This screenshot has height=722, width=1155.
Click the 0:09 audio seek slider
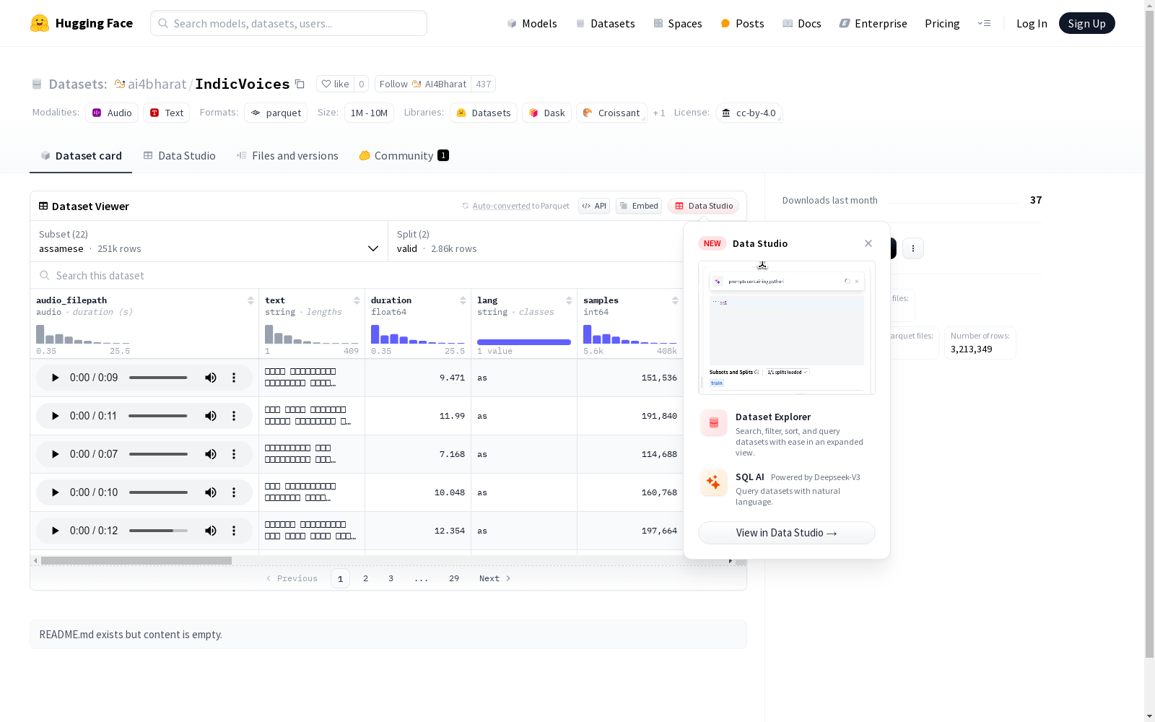158,378
